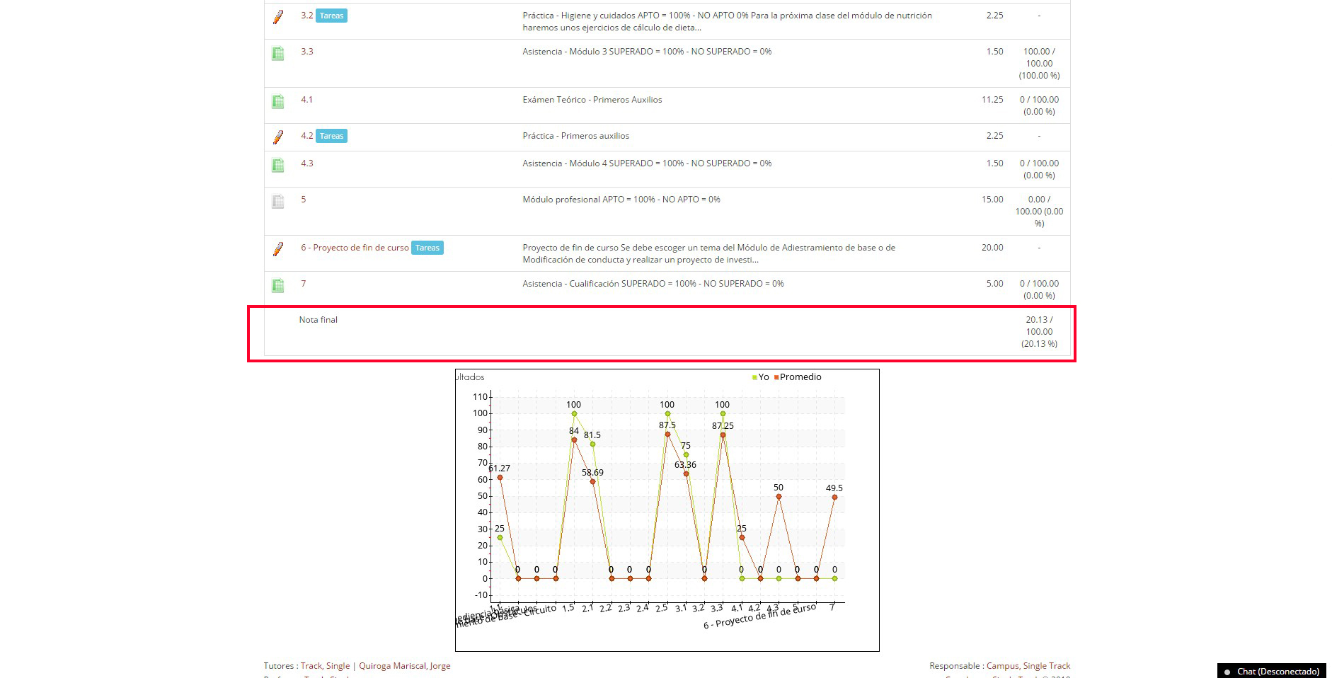1332x678 pixels.
Task: Open tutor link 'Track, Single'
Action: tap(325, 665)
